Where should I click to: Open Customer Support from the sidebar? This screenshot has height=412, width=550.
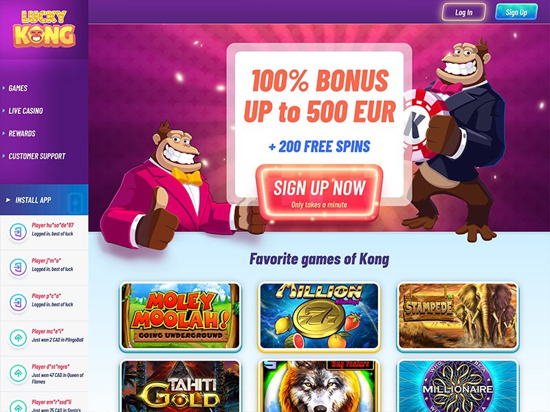(x=37, y=157)
